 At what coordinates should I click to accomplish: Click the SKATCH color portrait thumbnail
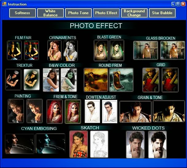point(79,144)
